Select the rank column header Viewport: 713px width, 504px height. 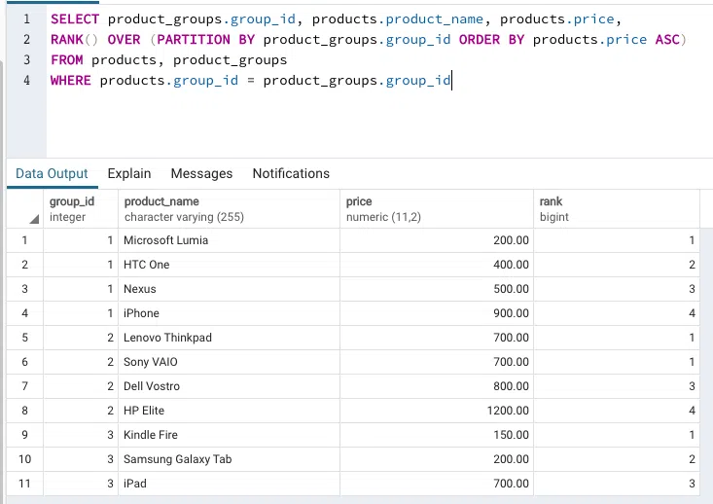616,209
